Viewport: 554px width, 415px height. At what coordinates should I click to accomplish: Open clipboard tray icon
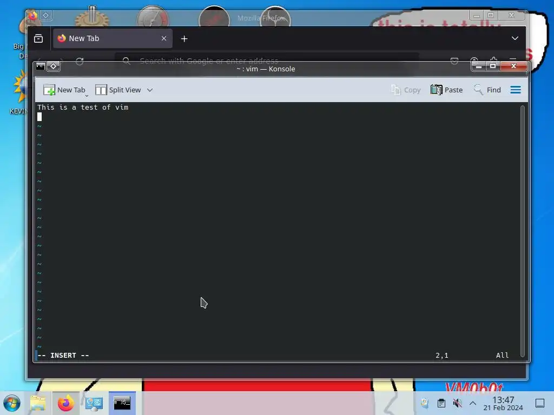[441, 403]
